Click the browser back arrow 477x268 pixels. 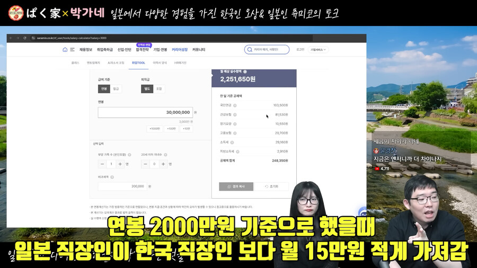pyautogui.click(x=11, y=38)
